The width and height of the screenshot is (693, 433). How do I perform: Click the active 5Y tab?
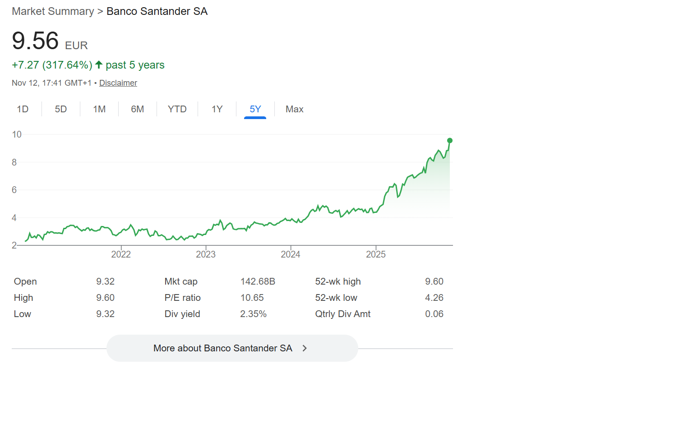tap(255, 109)
